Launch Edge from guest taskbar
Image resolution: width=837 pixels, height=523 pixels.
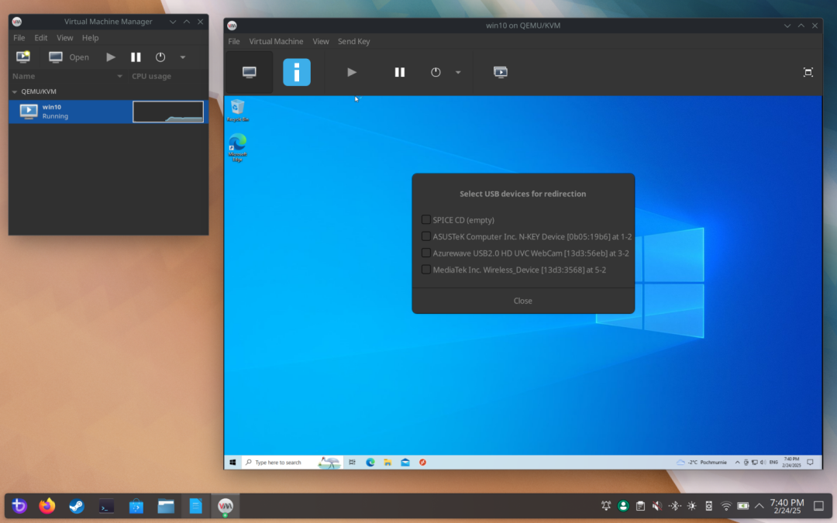[370, 462]
